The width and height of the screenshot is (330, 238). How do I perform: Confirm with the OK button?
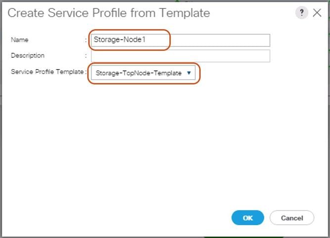[247, 218]
